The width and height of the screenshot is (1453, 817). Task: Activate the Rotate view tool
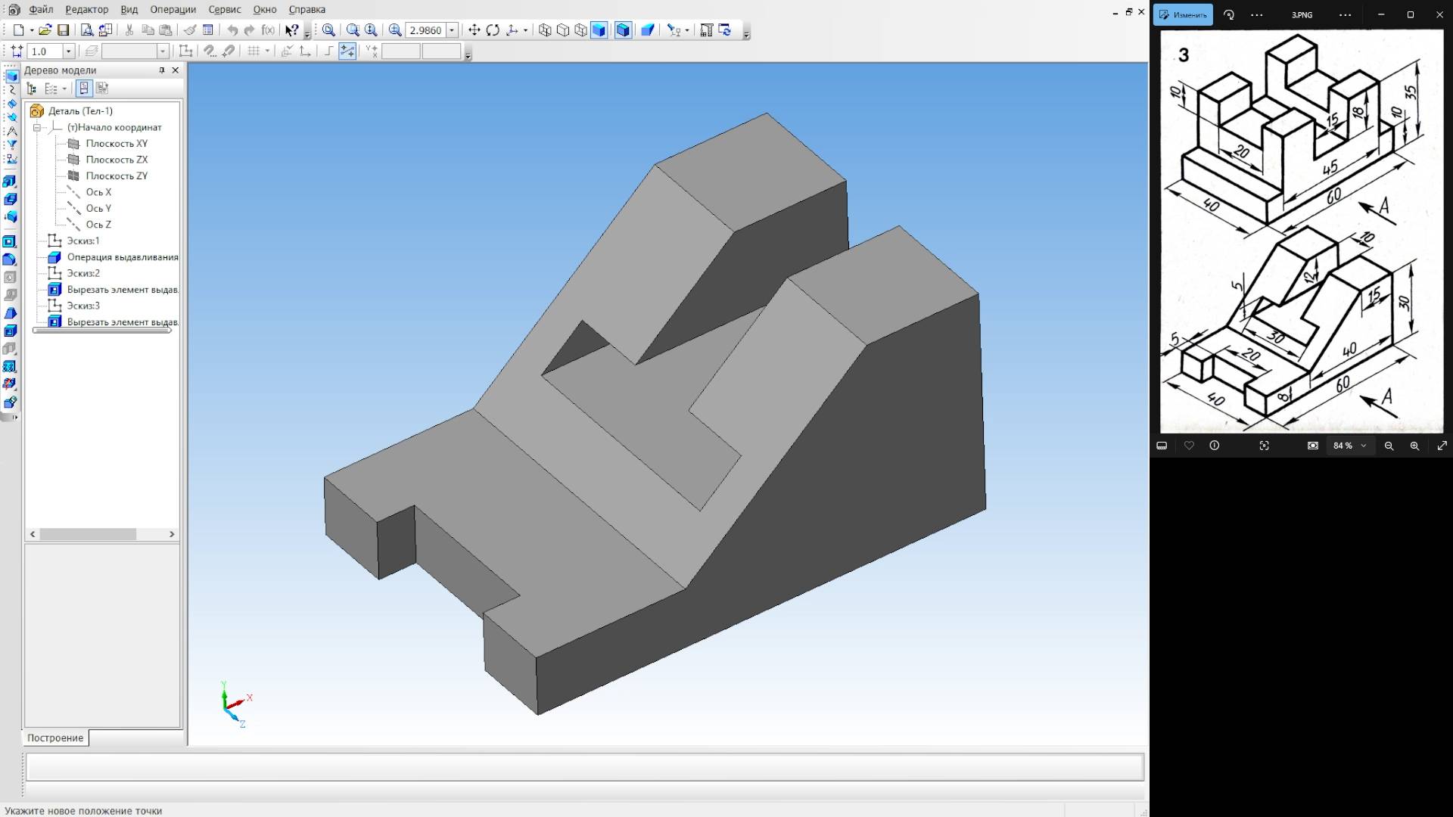click(x=493, y=30)
